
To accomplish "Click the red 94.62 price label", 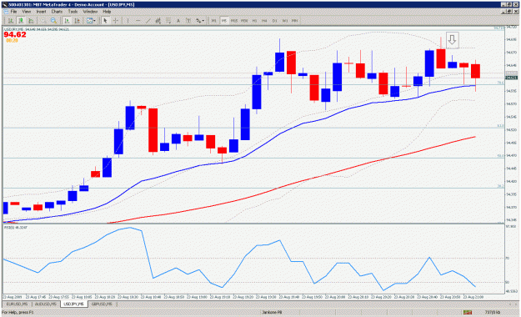I will tap(15, 34).
